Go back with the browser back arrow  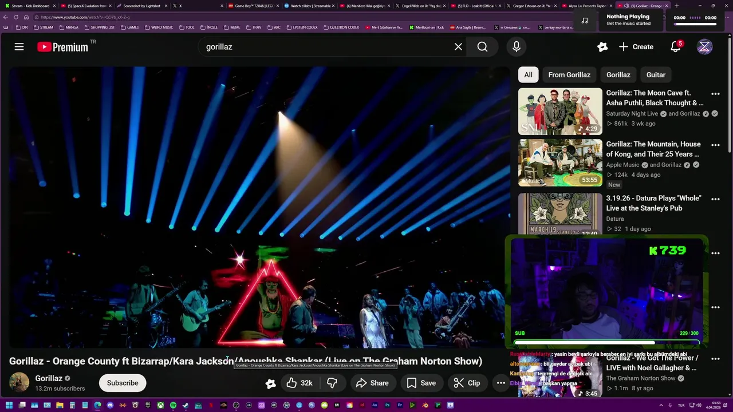tap(6, 17)
